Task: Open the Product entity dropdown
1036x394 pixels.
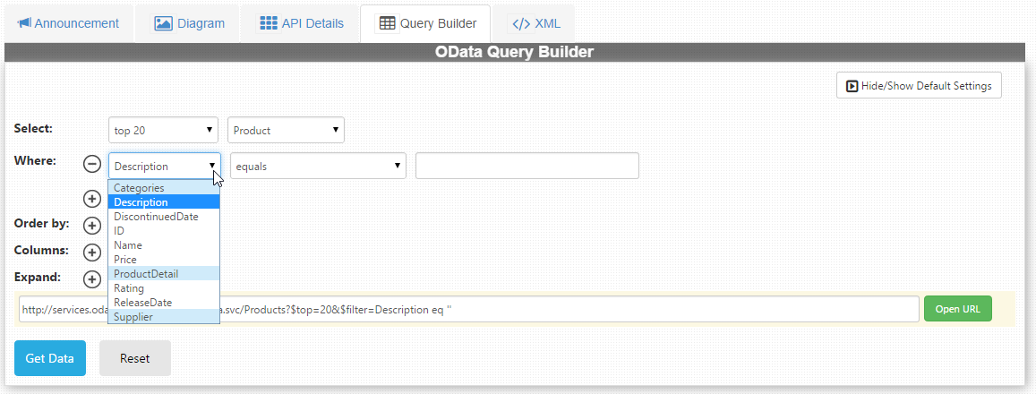Action: point(286,131)
